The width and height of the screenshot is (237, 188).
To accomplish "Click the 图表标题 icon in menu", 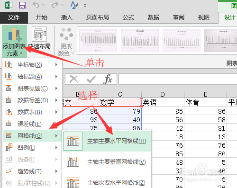I will point(9,88).
